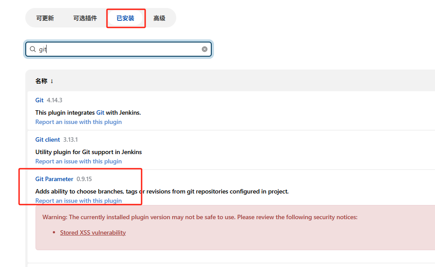
Task: Select version text 0.9.15
Action: coord(84,179)
